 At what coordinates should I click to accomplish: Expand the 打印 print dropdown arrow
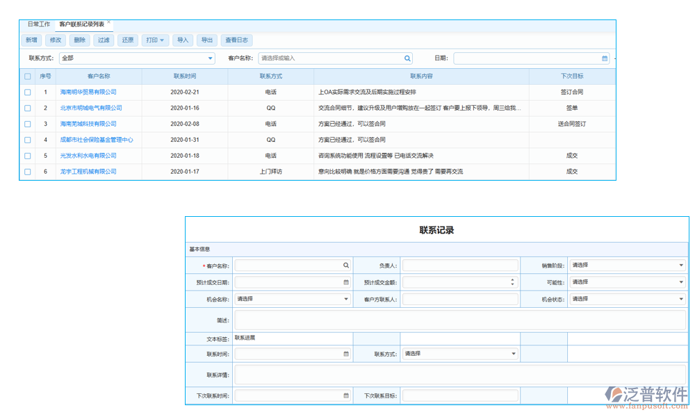[x=163, y=40]
